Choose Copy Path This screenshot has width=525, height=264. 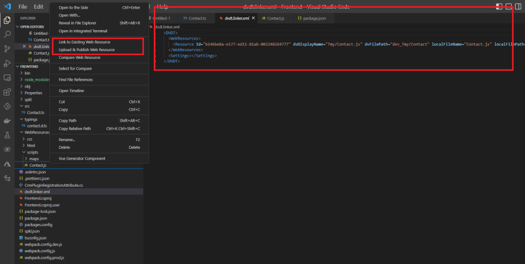click(x=99, y=121)
